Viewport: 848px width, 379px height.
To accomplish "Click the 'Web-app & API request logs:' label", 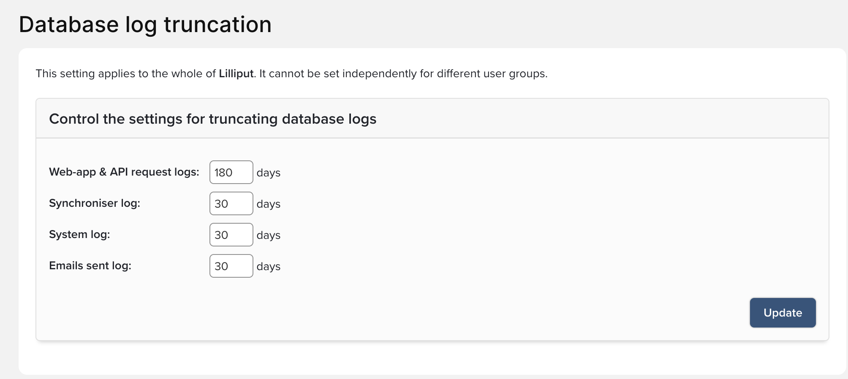I will coord(124,172).
